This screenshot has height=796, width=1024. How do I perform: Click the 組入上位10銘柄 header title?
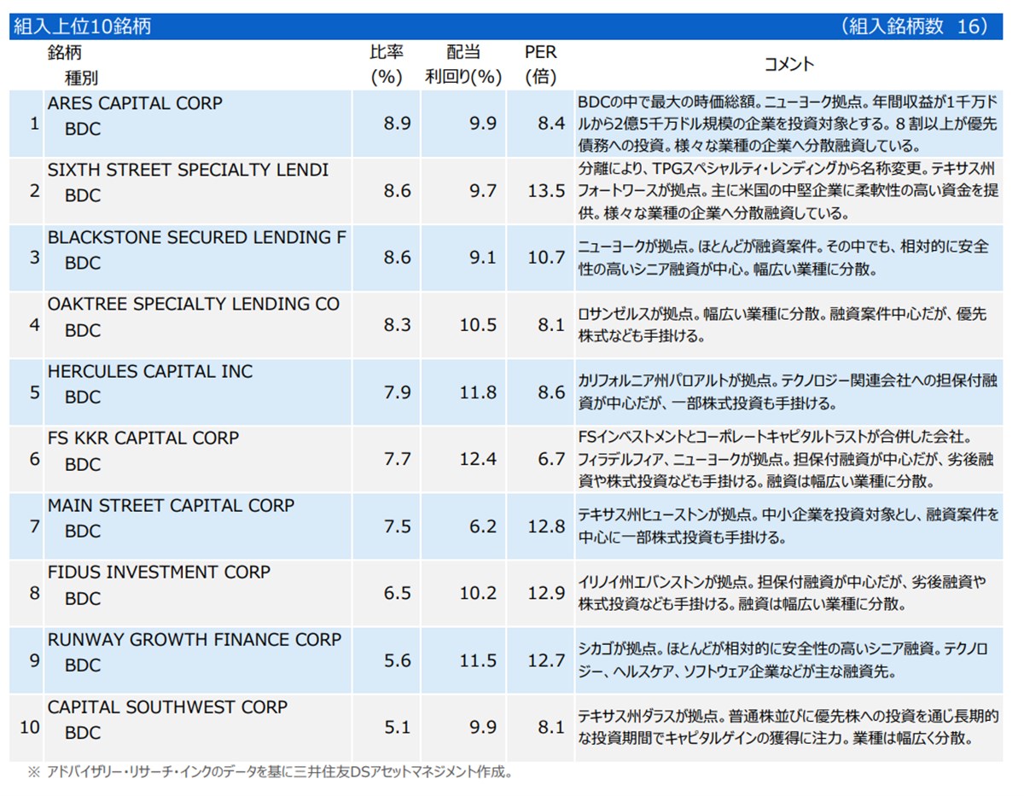tap(82, 26)
